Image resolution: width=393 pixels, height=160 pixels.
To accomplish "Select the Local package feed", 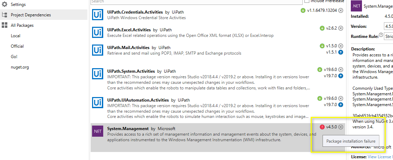I will click(x=15, y=36).
